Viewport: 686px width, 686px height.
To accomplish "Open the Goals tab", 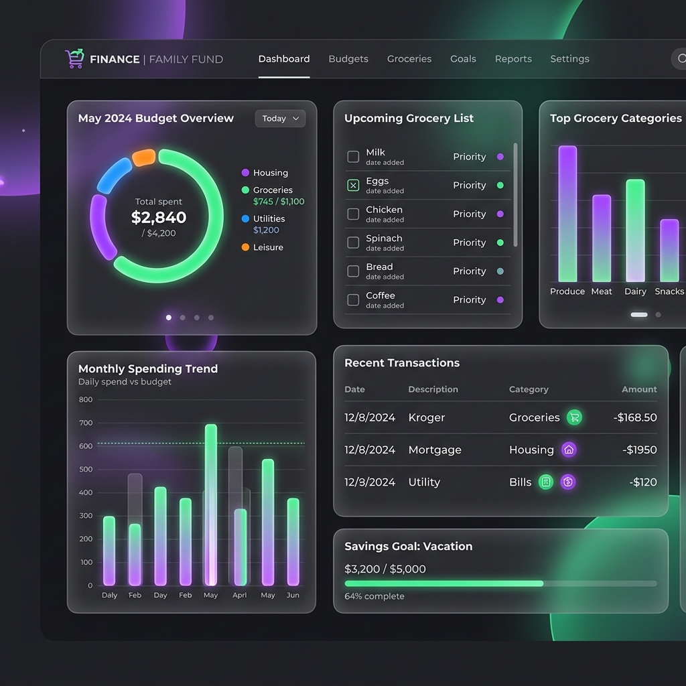I will click(x=463, y=59).
